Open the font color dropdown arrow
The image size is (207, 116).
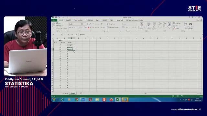[x=90, y=27]
